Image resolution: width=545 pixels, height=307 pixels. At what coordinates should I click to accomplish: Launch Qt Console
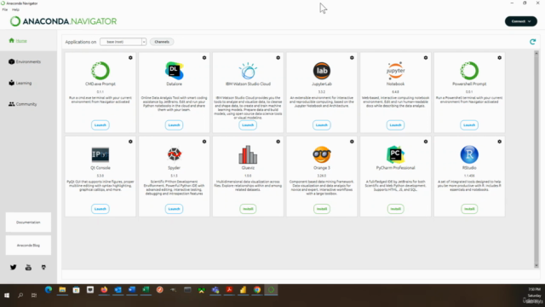click(x=100, y=209)
